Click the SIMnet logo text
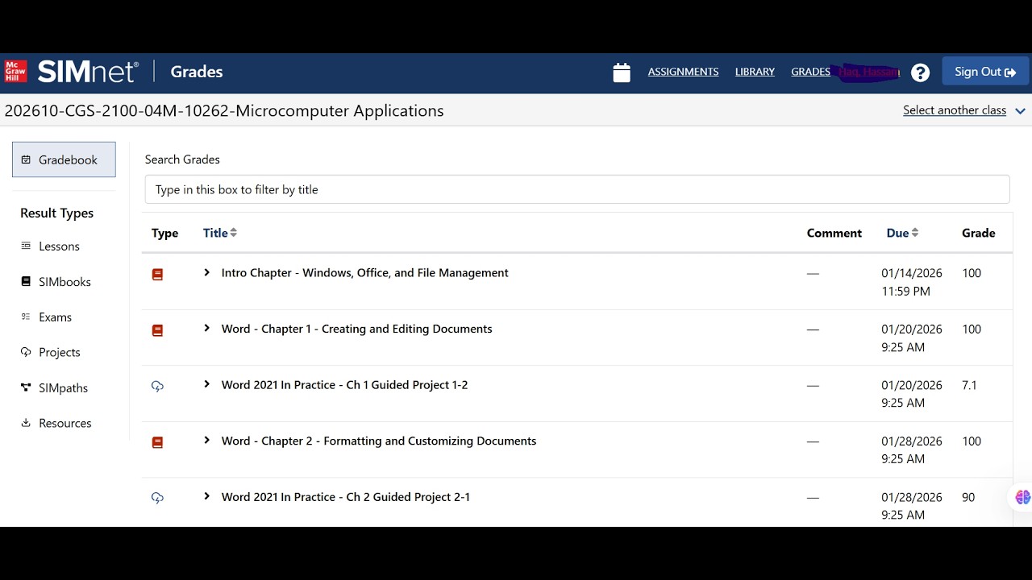1032x580 pixels. click(88, 72)
